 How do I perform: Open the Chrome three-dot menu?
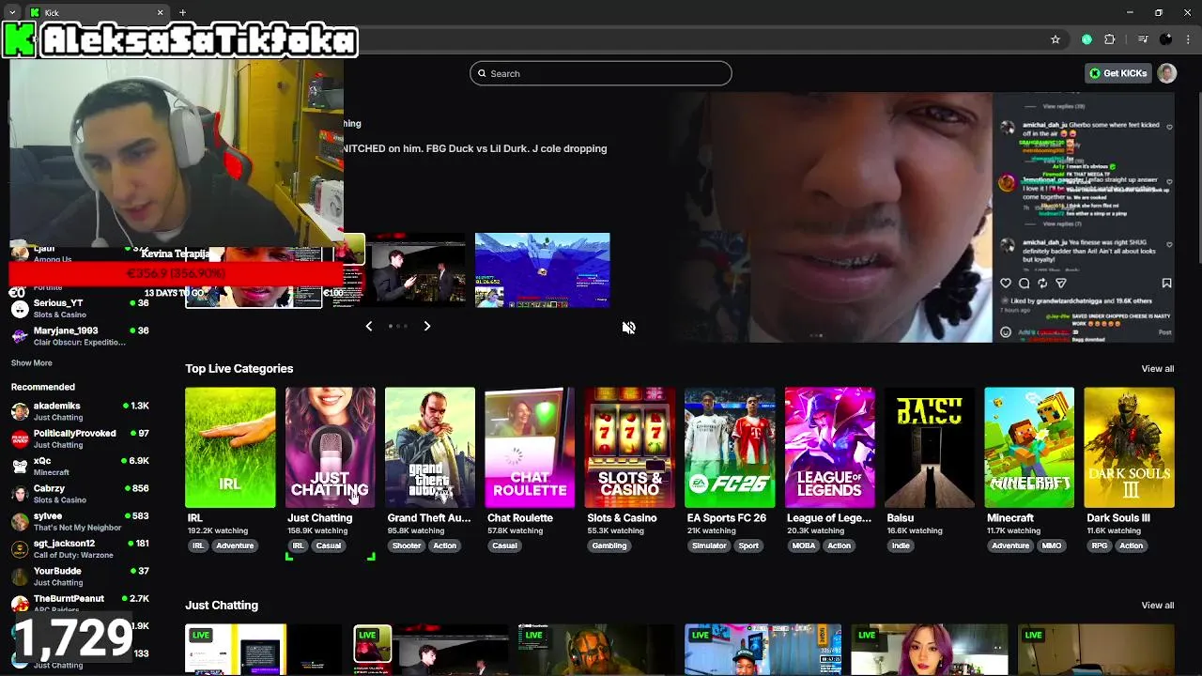point(1188,39)
